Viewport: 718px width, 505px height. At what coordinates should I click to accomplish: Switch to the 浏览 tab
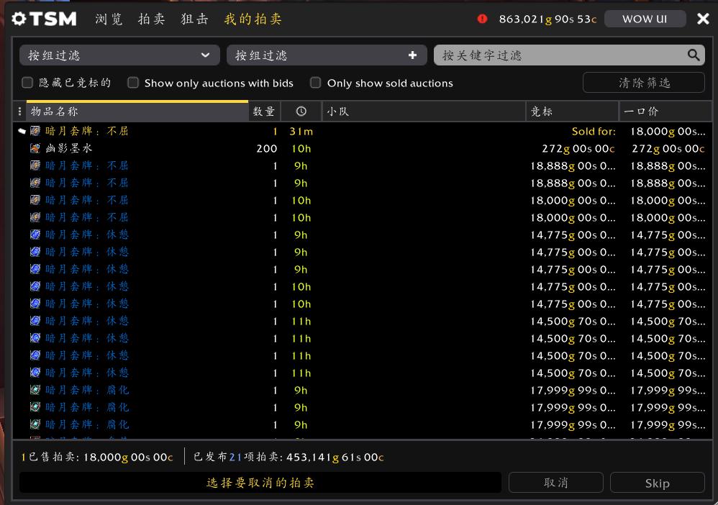click(x=109, y=19)
